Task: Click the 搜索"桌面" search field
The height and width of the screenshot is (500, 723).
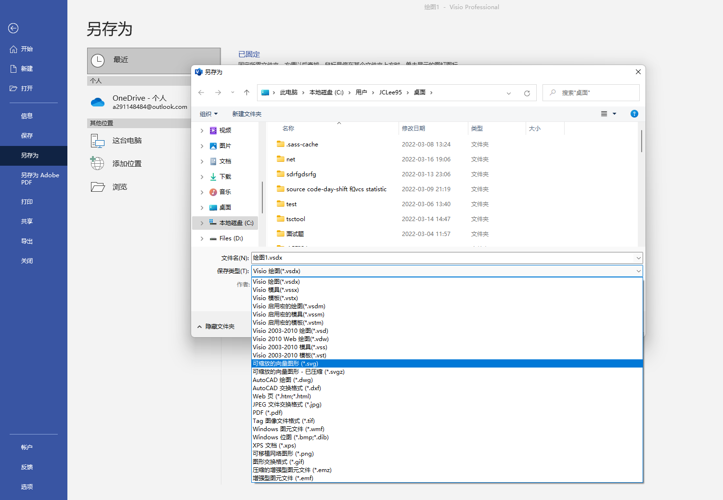Action: tap(591, 92)
